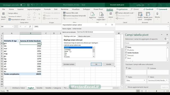Uncheck the Unità Vendute checkbox
Screen dimensions: 170x95
pyautogui.click(x=126, y=53)
